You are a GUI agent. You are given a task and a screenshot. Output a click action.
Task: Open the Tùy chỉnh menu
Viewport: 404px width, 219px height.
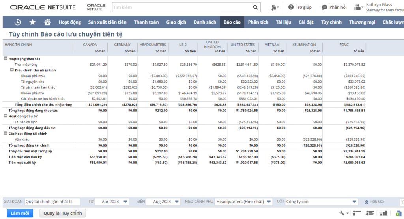point(331,22)
